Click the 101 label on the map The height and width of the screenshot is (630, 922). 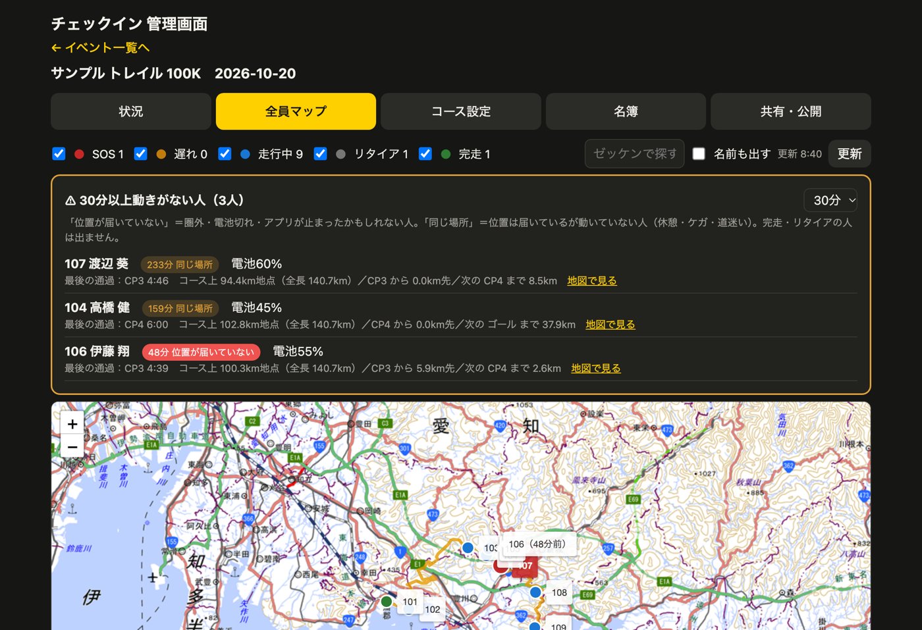click(410, 602)
